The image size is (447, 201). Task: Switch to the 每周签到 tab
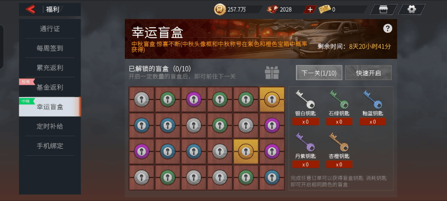pyautogui.click(x=50, y=48)
